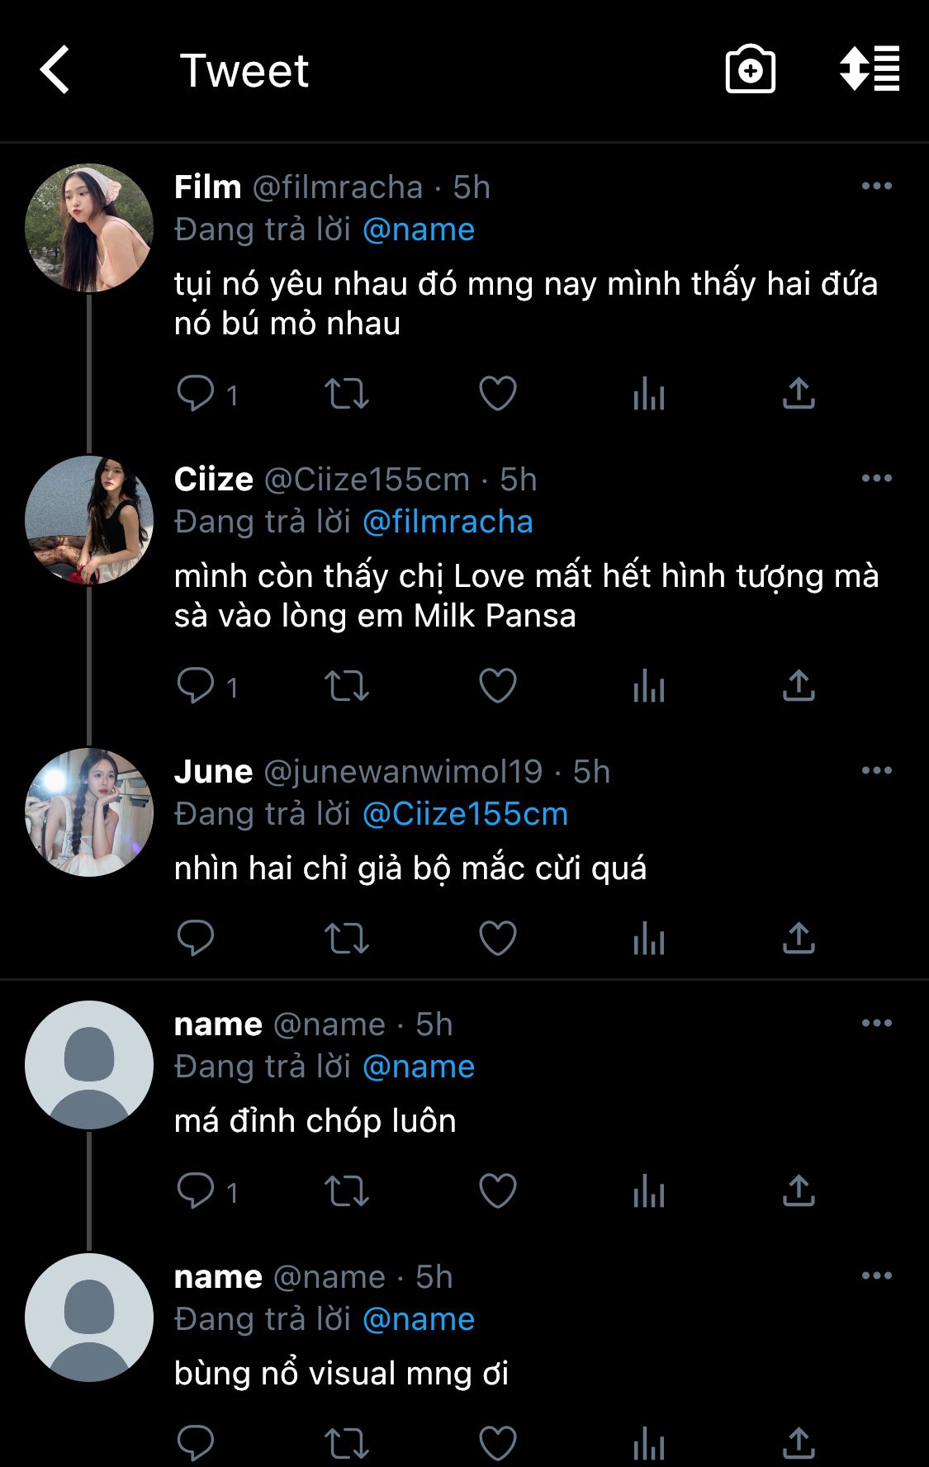Retweet Ciize's reply
The width and height of the screenshot is (929, 1467).
(x=346, y=686)
